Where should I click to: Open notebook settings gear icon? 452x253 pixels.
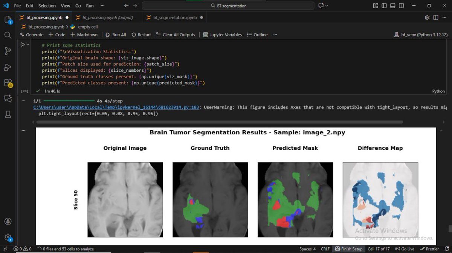pos(427,17)
